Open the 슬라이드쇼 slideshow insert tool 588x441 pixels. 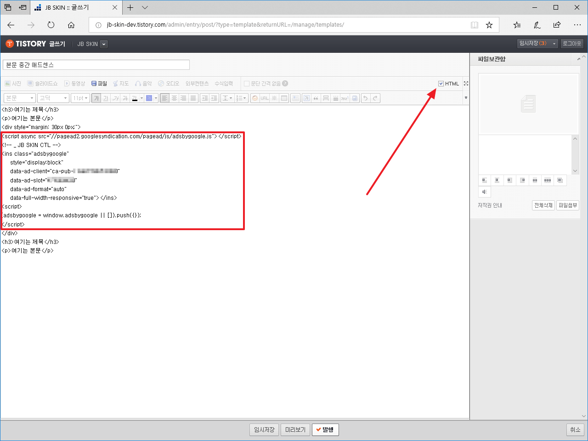pyautogui.click(x=43, y=84)
